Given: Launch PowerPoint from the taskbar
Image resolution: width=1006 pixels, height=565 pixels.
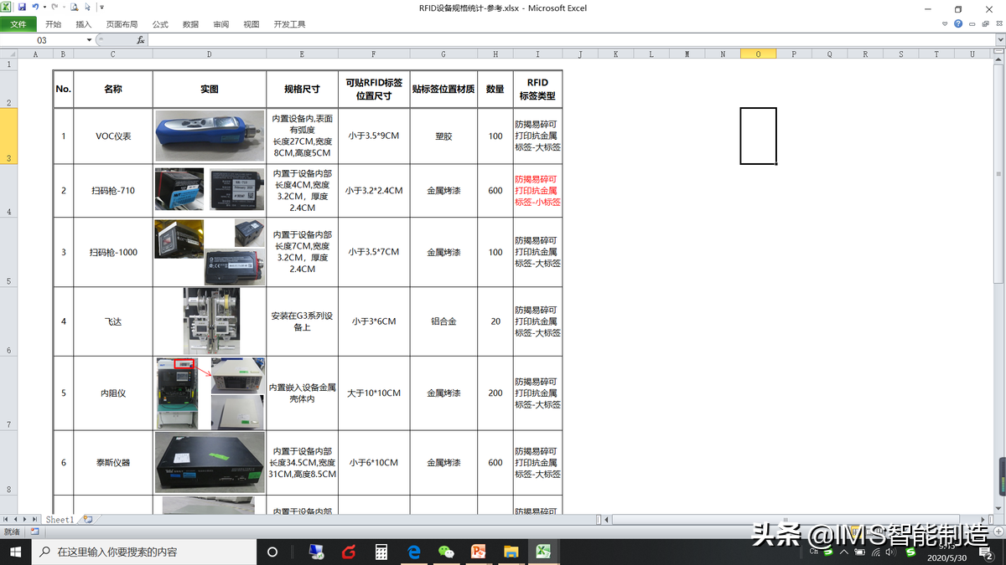Looking at the screenshot, I should click(479, 552).
